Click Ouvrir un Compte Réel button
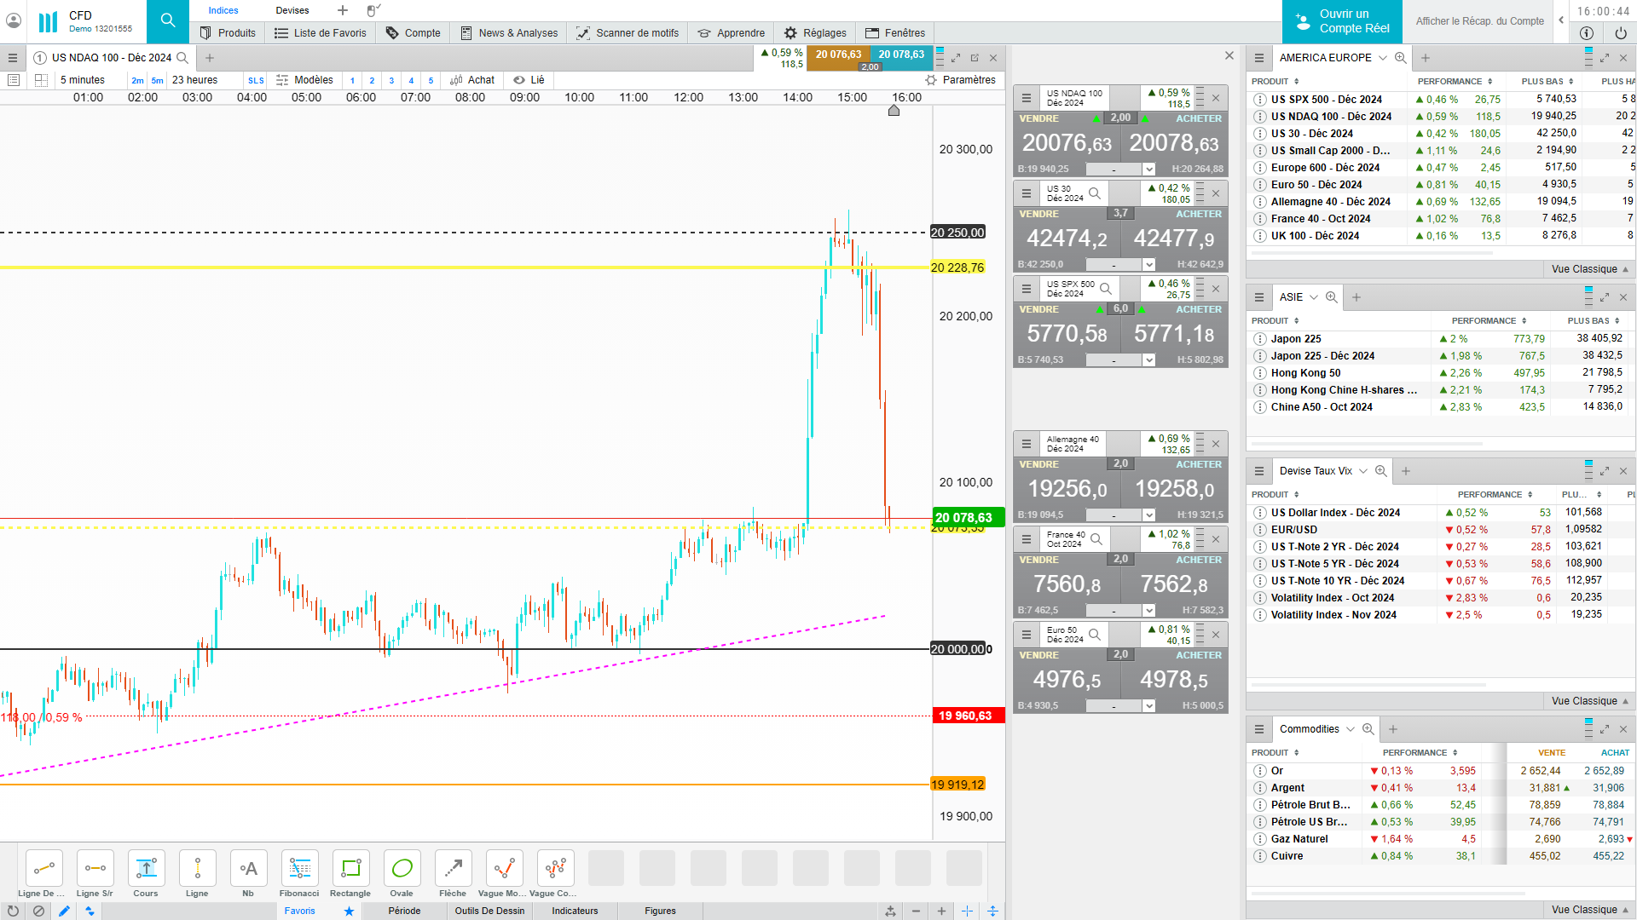The image size is (1637, 920). 1342,21
